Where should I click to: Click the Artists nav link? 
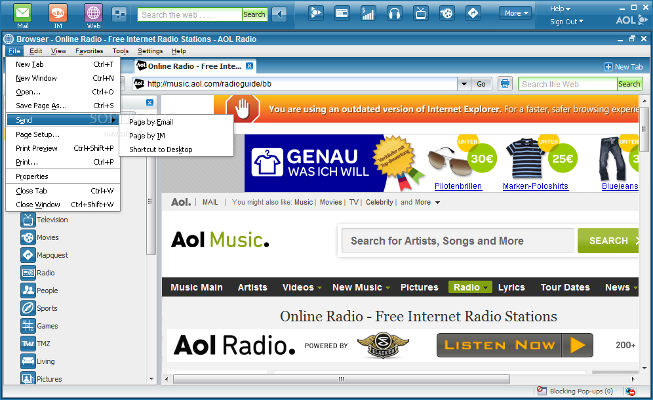pyautogui.click(x=252, y=287)
